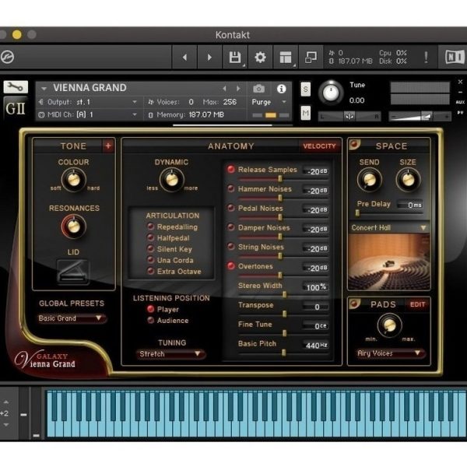Enable Repedalling articulation
Viewport: 467px width, 467px height.
pyautogui.click(x=151, y=226)
